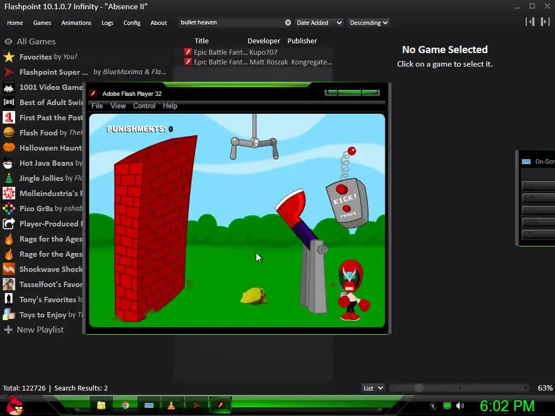Open Flash Player File menu

click(x=97, y=106)
